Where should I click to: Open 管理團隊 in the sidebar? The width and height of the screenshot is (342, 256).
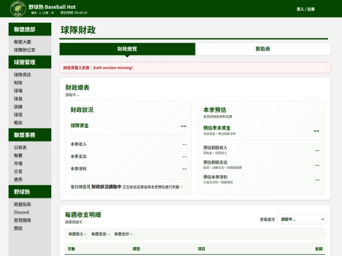(22, 221)
